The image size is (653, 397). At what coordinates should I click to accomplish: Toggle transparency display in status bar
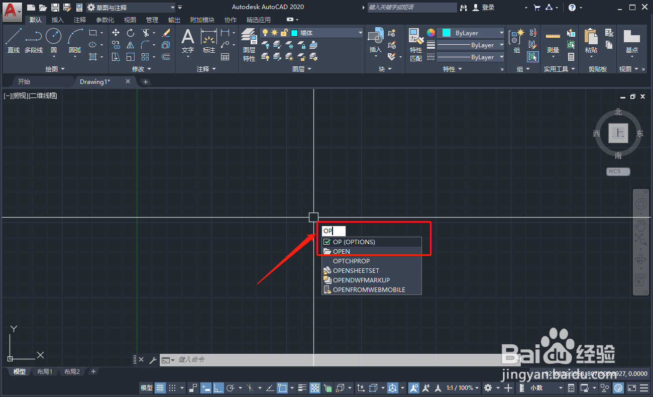[x=315, y=388]
